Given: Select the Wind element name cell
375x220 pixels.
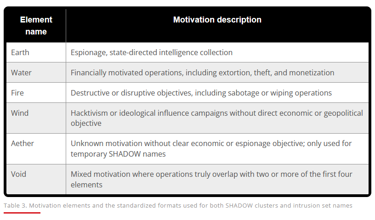Looking at the screenshot, I should click(20, 113).
